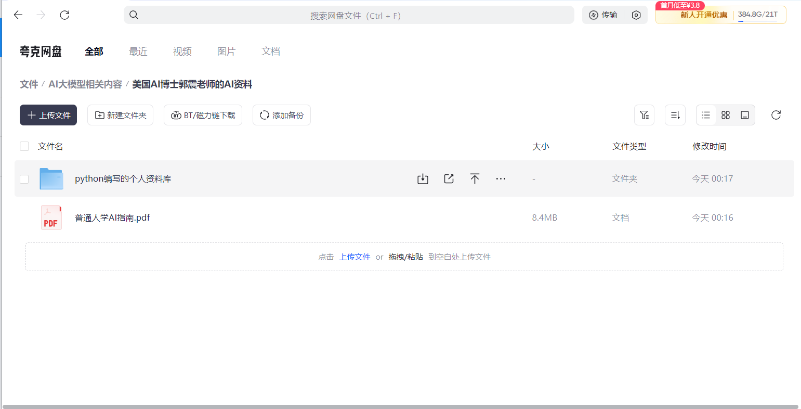Switch to the 图片 tab
The height and width of the screenshot is (409, 801).
point(227,52)
